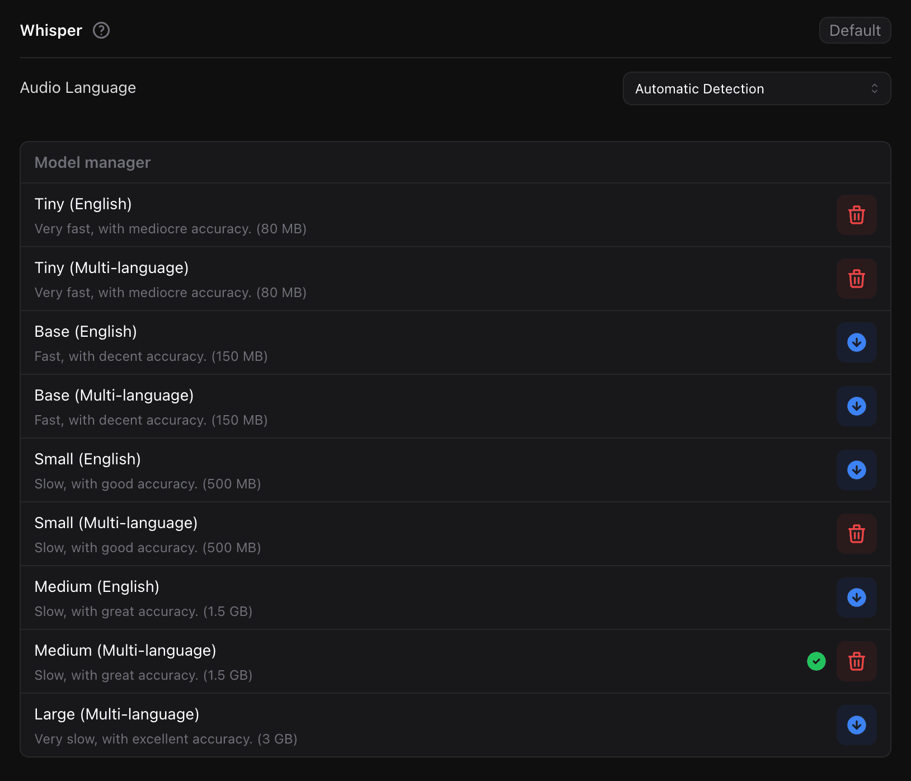Click the Whisper section title
The width and height of the screenshot is (911, 781).
(51, 30)
